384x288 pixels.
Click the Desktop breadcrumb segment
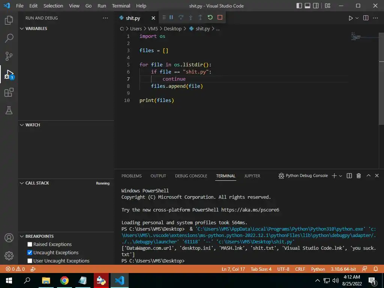172,28
